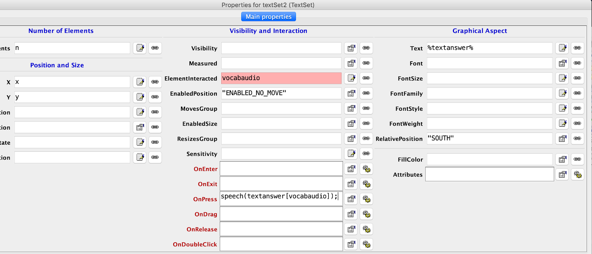The image size is (592, 254).
Task: Open the editor icon for EnabledPosition
Action: (x=351, y=93)
